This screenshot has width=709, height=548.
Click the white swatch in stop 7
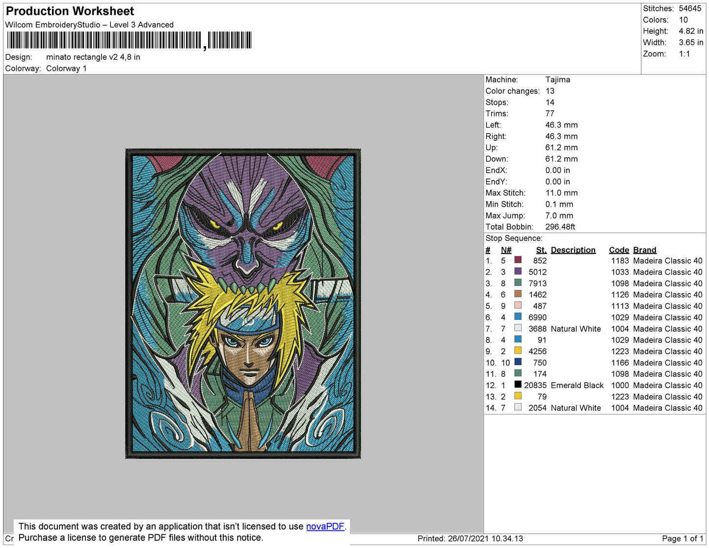pos(518,328)
